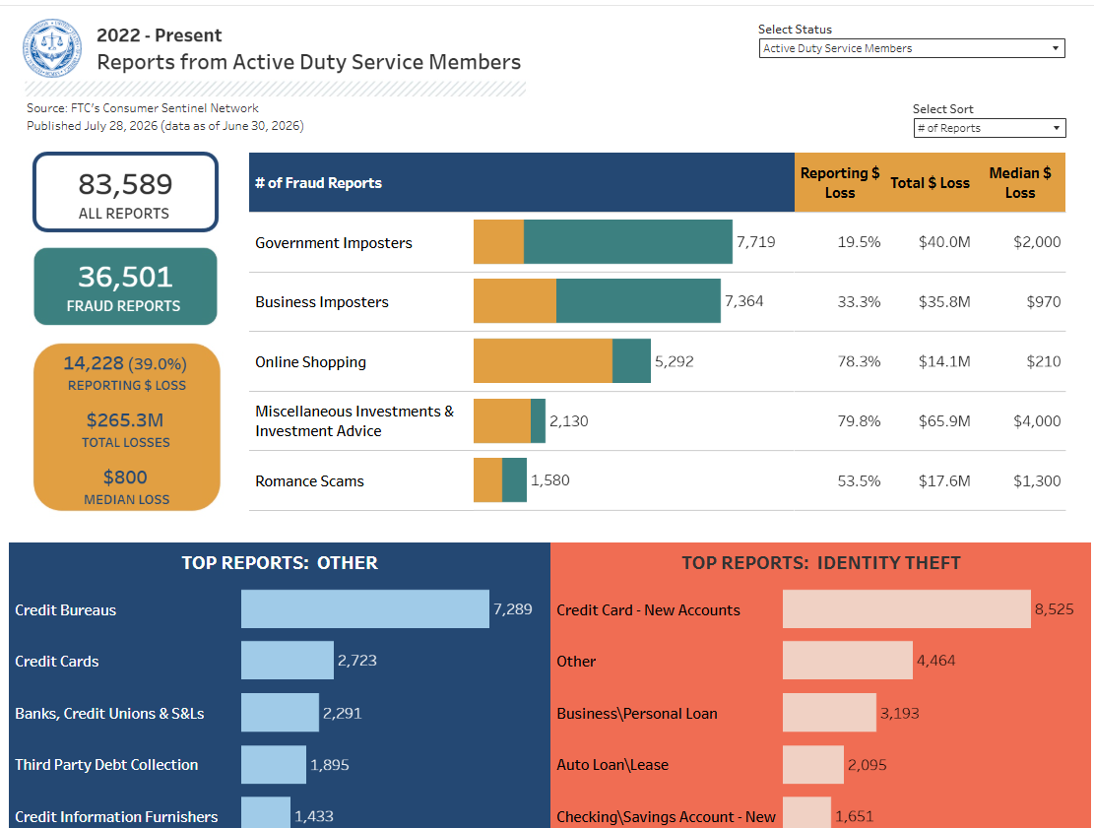
Task: Click the teal portion of Government Imposters bar
Action: [628, 242]
